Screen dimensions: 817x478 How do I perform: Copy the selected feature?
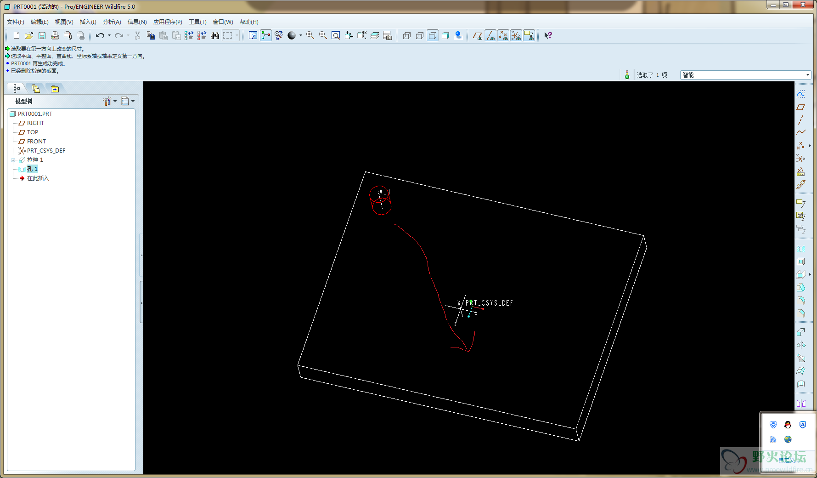151,35
